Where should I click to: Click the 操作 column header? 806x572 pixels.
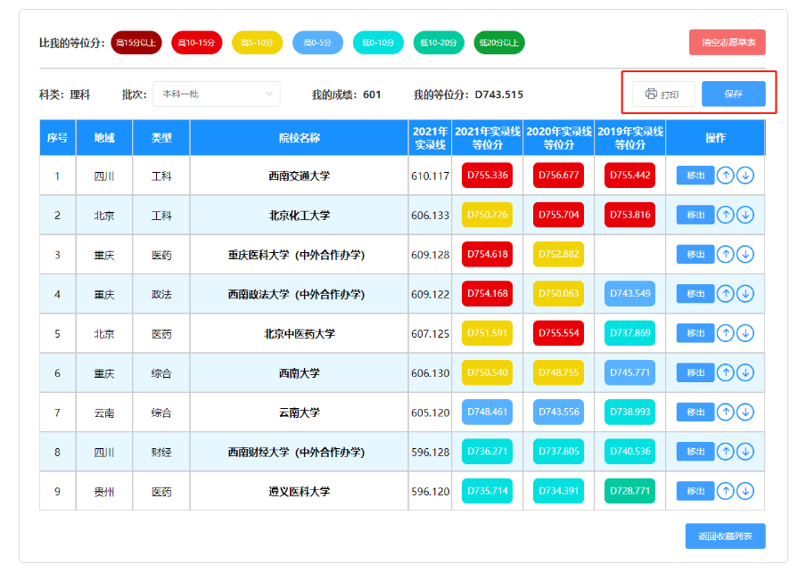tap(715, 137)
